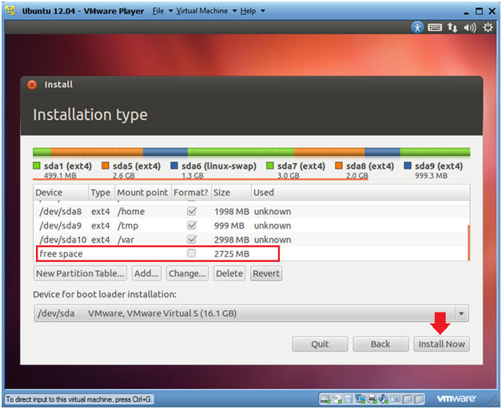Click the sda9 (ext4) legend label
Screen dimensions: 502x409
(x=439, y=166)
